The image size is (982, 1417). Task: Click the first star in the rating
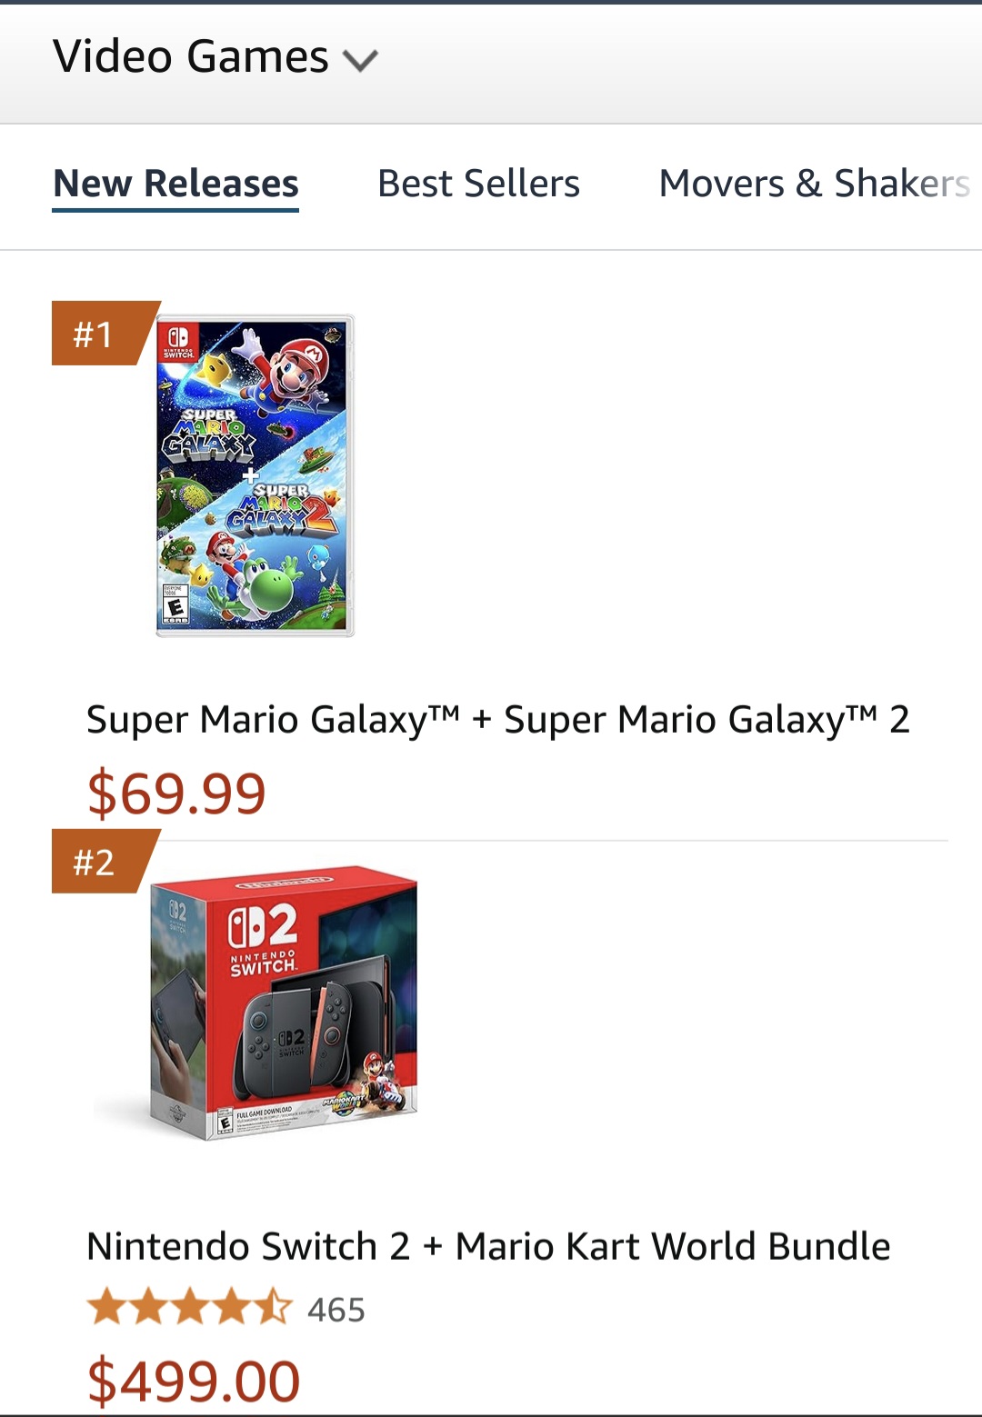pos(107,1308)
